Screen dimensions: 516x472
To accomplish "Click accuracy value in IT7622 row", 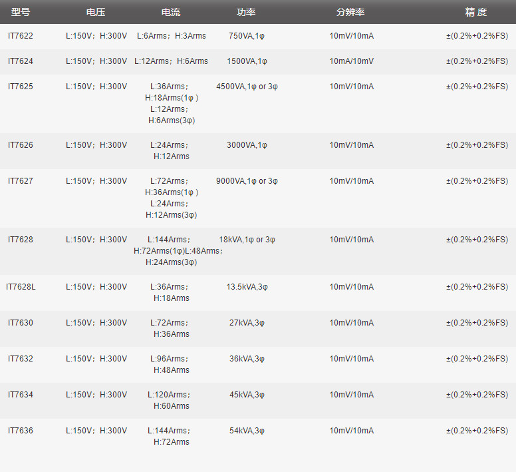I will click(477, 36).
